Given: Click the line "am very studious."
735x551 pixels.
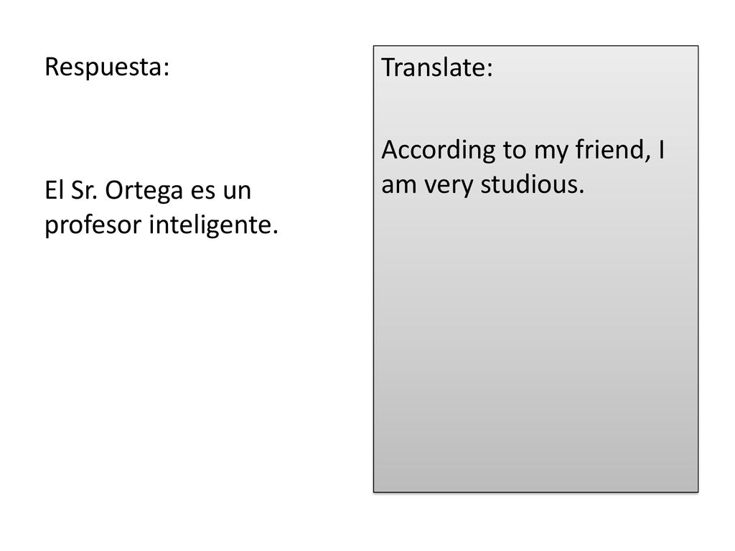Looking at the screenshot, I should [x=483, y=185].
